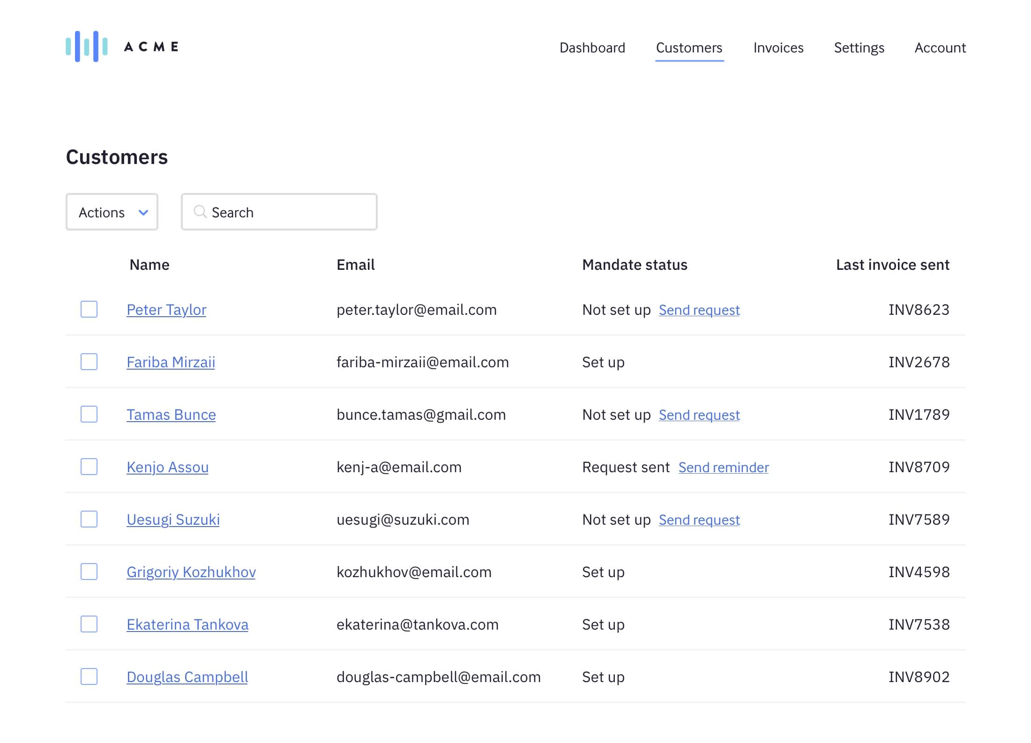Click the Actions dropdown chevron arrow

[143, 212]
